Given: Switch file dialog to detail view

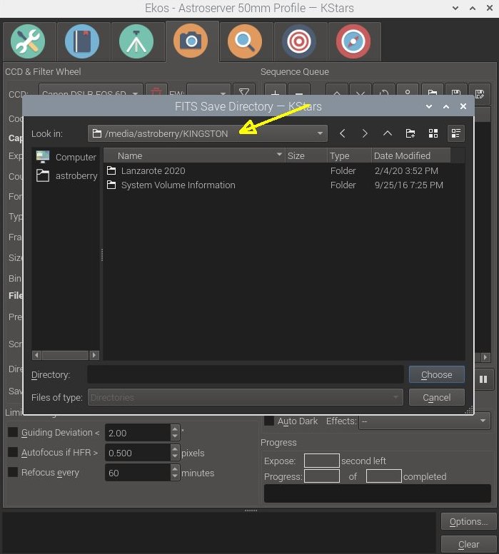Looking at the screenshot, I should click(x=456, y=133).
